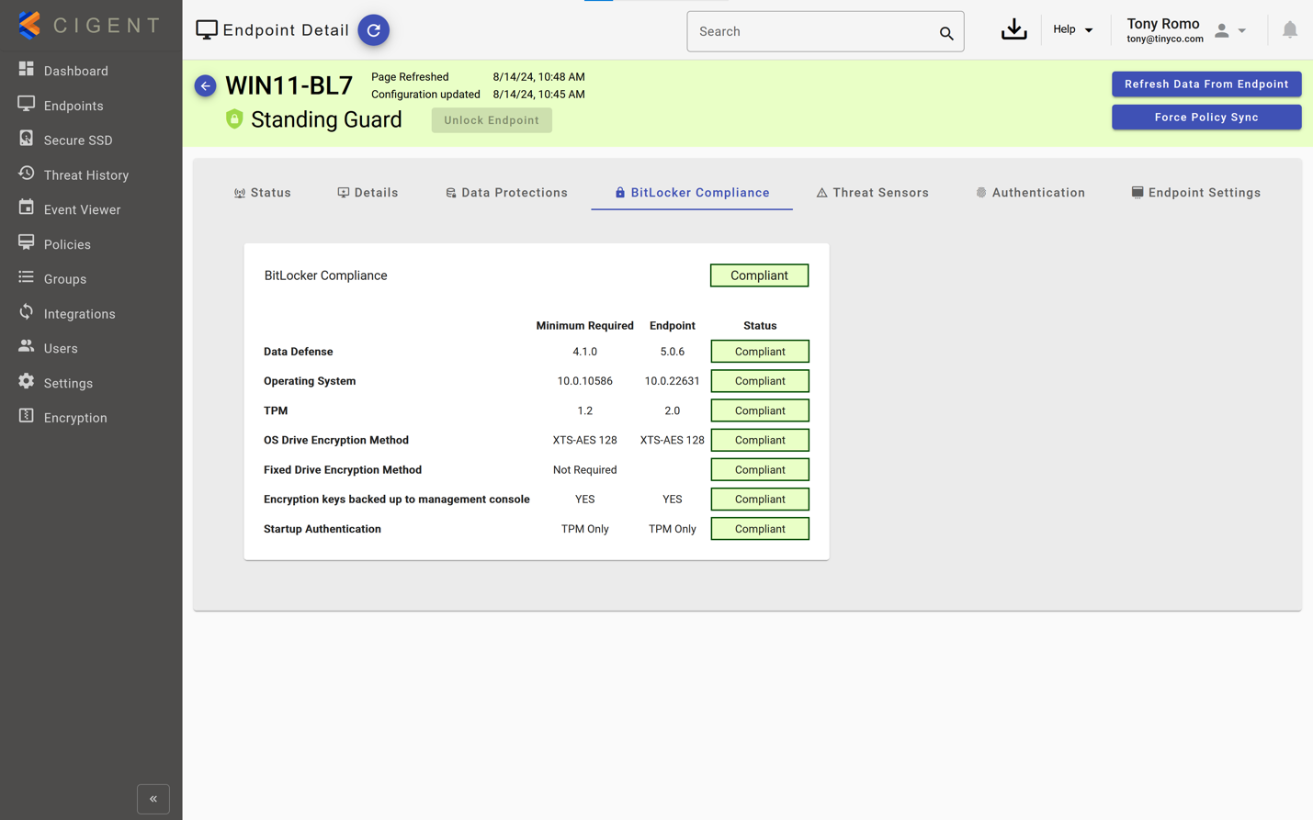Switch to the Details tab
1313x820 pixels.
368,193
